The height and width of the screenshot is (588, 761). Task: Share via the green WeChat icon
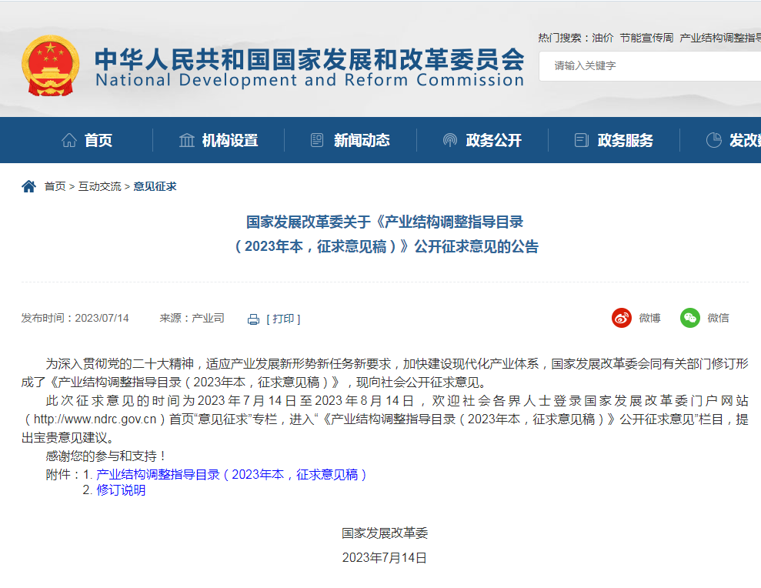click(690, 318)
